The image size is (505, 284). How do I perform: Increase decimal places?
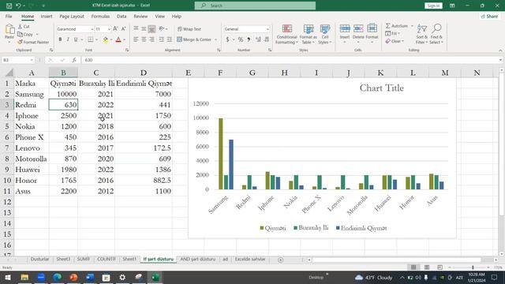pos(258,39)
